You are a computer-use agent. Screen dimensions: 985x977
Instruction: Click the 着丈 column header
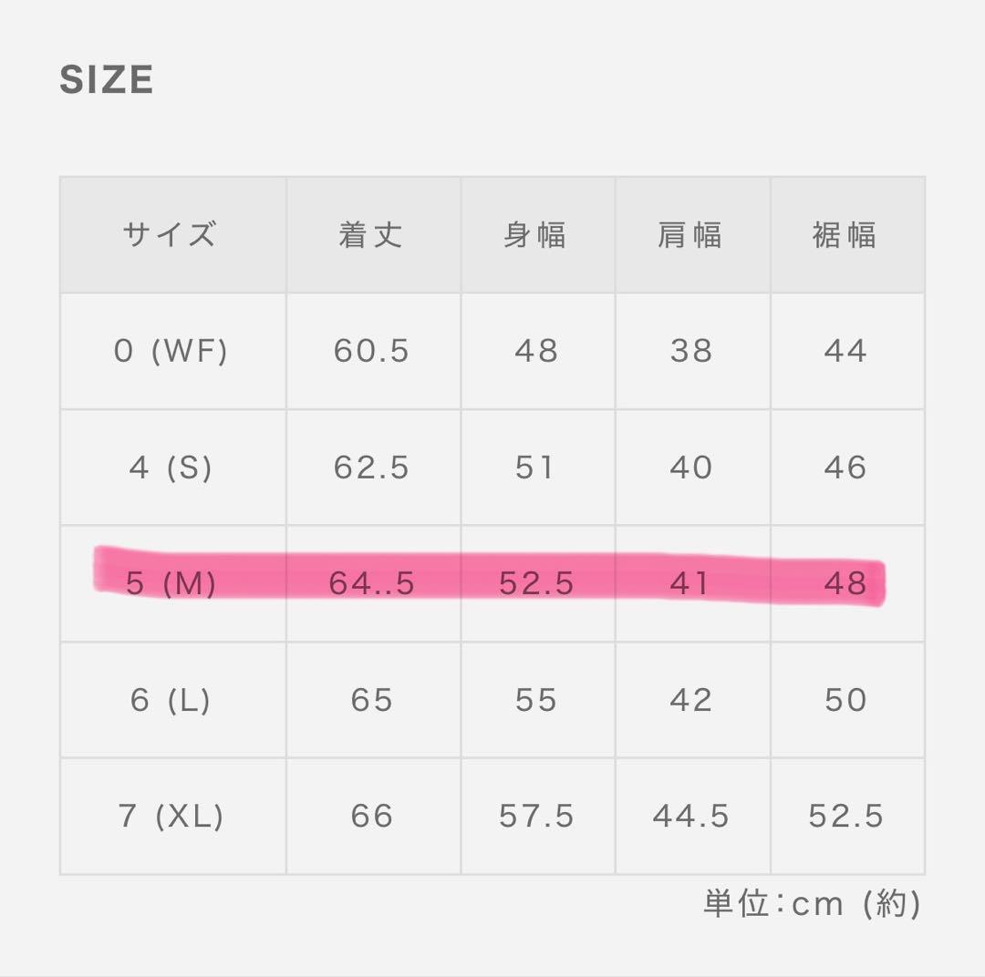[x=371, y=235]
